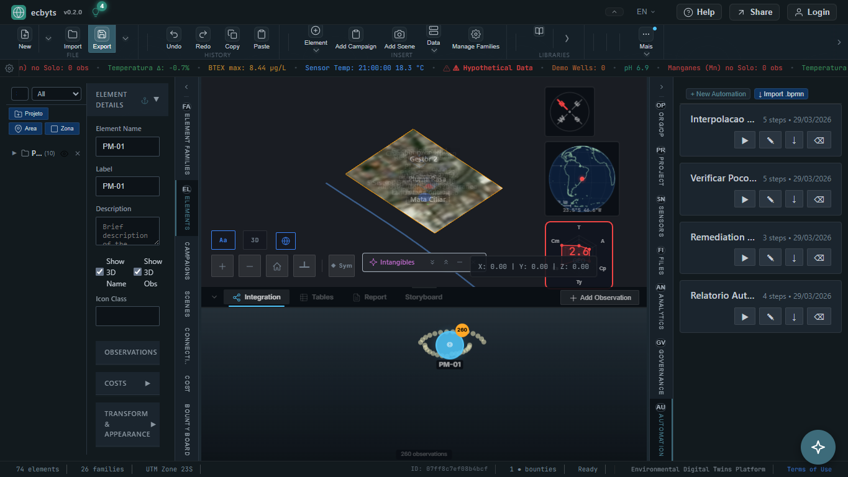Click the Help button
This screenshot has width=848, height=477.
click(x=699, y=12)
